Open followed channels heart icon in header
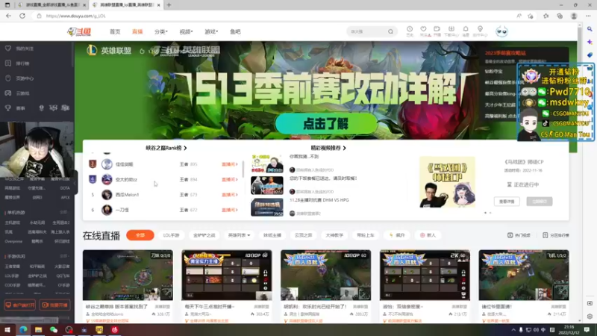597x336 pixels. (424, 31)
